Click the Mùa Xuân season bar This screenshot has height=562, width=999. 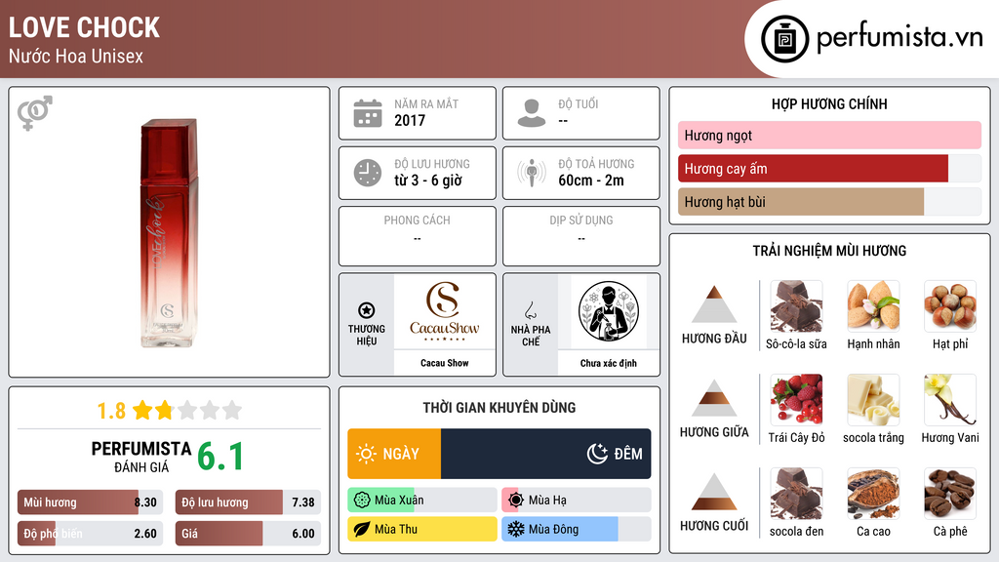click(x=421, y=501)
